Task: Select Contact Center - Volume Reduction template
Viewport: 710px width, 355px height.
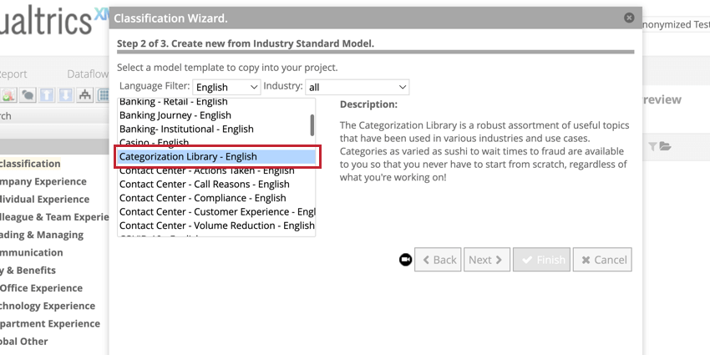Action: click(x=216, y=225)
